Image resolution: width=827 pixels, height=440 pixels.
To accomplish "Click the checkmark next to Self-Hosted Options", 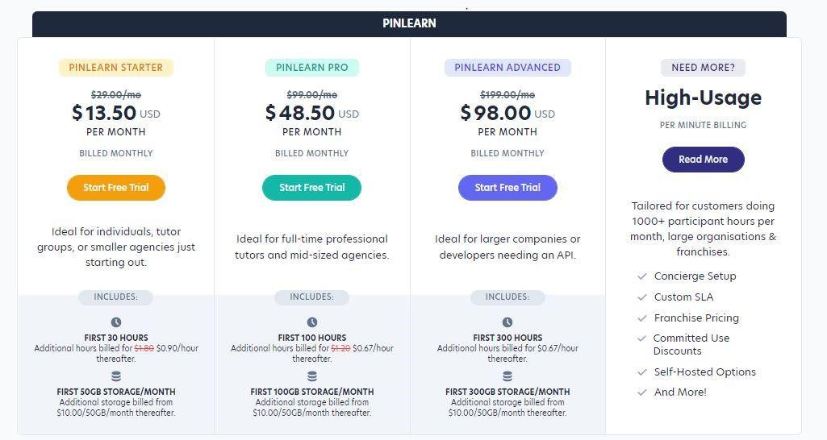I will [x=642, y=372].
